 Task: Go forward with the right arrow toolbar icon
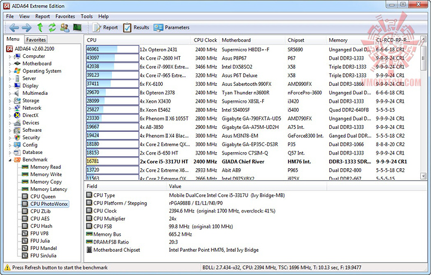coord(26,27)
